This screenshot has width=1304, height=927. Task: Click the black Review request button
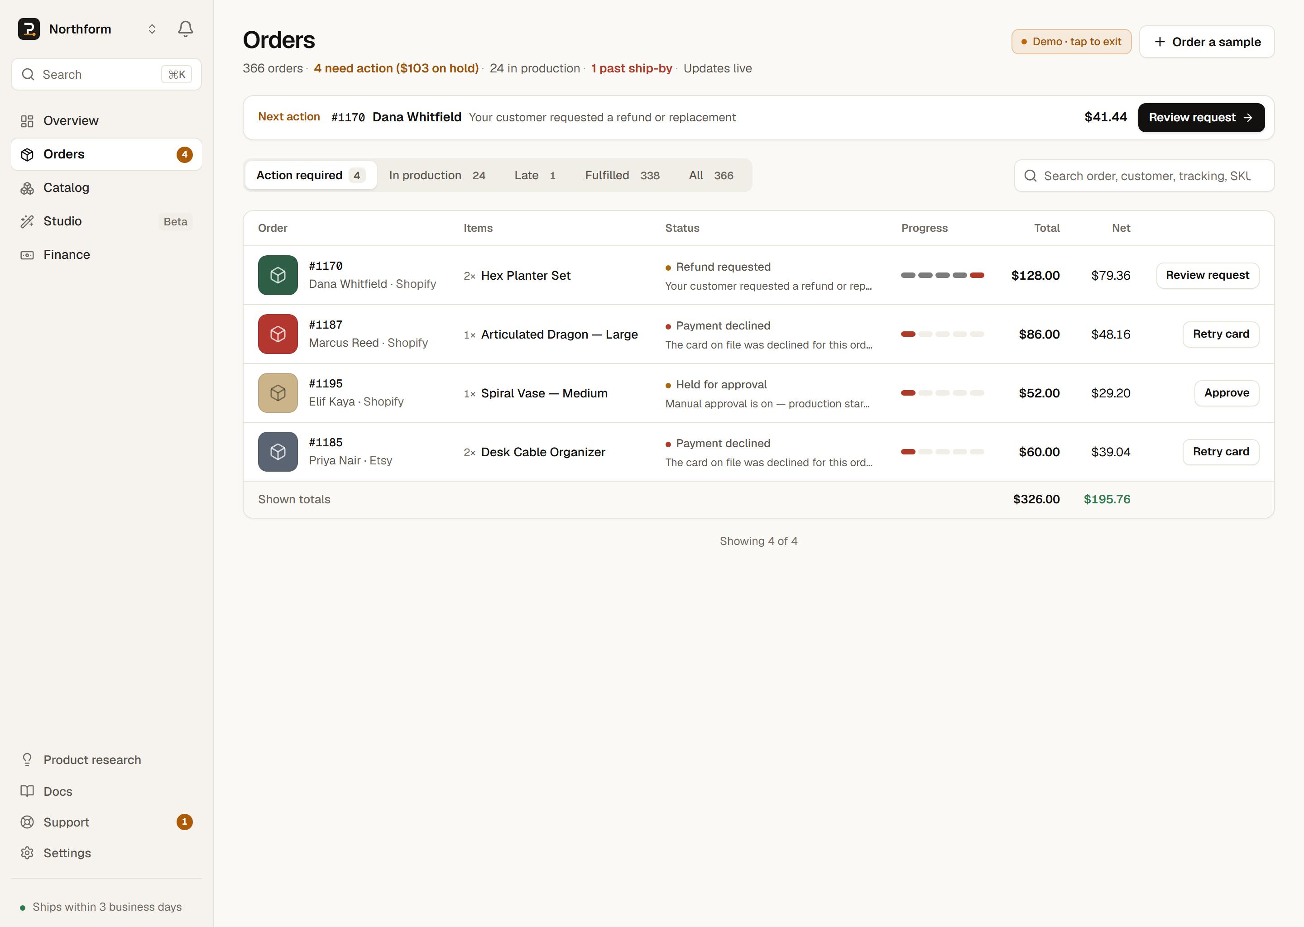(x=1201, y=118)
